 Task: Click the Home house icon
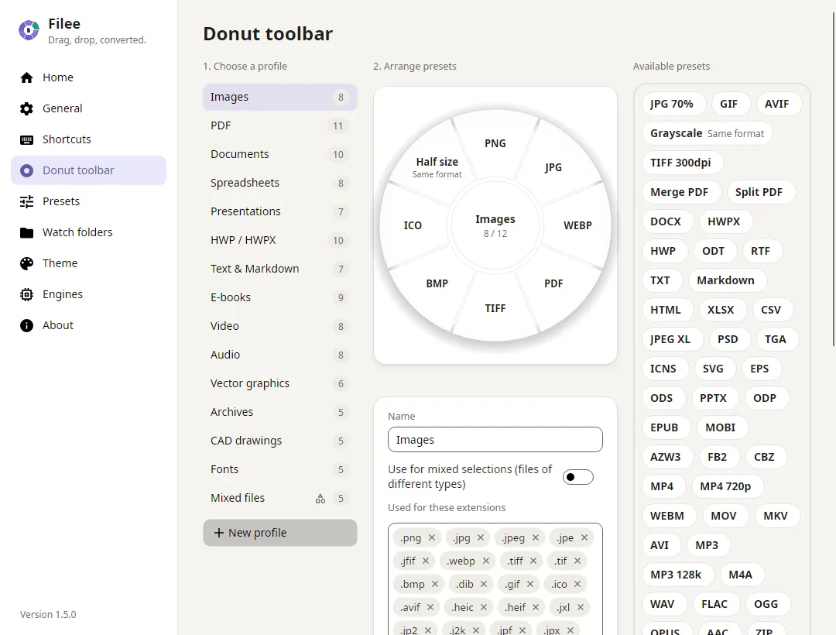pos(26,78)
